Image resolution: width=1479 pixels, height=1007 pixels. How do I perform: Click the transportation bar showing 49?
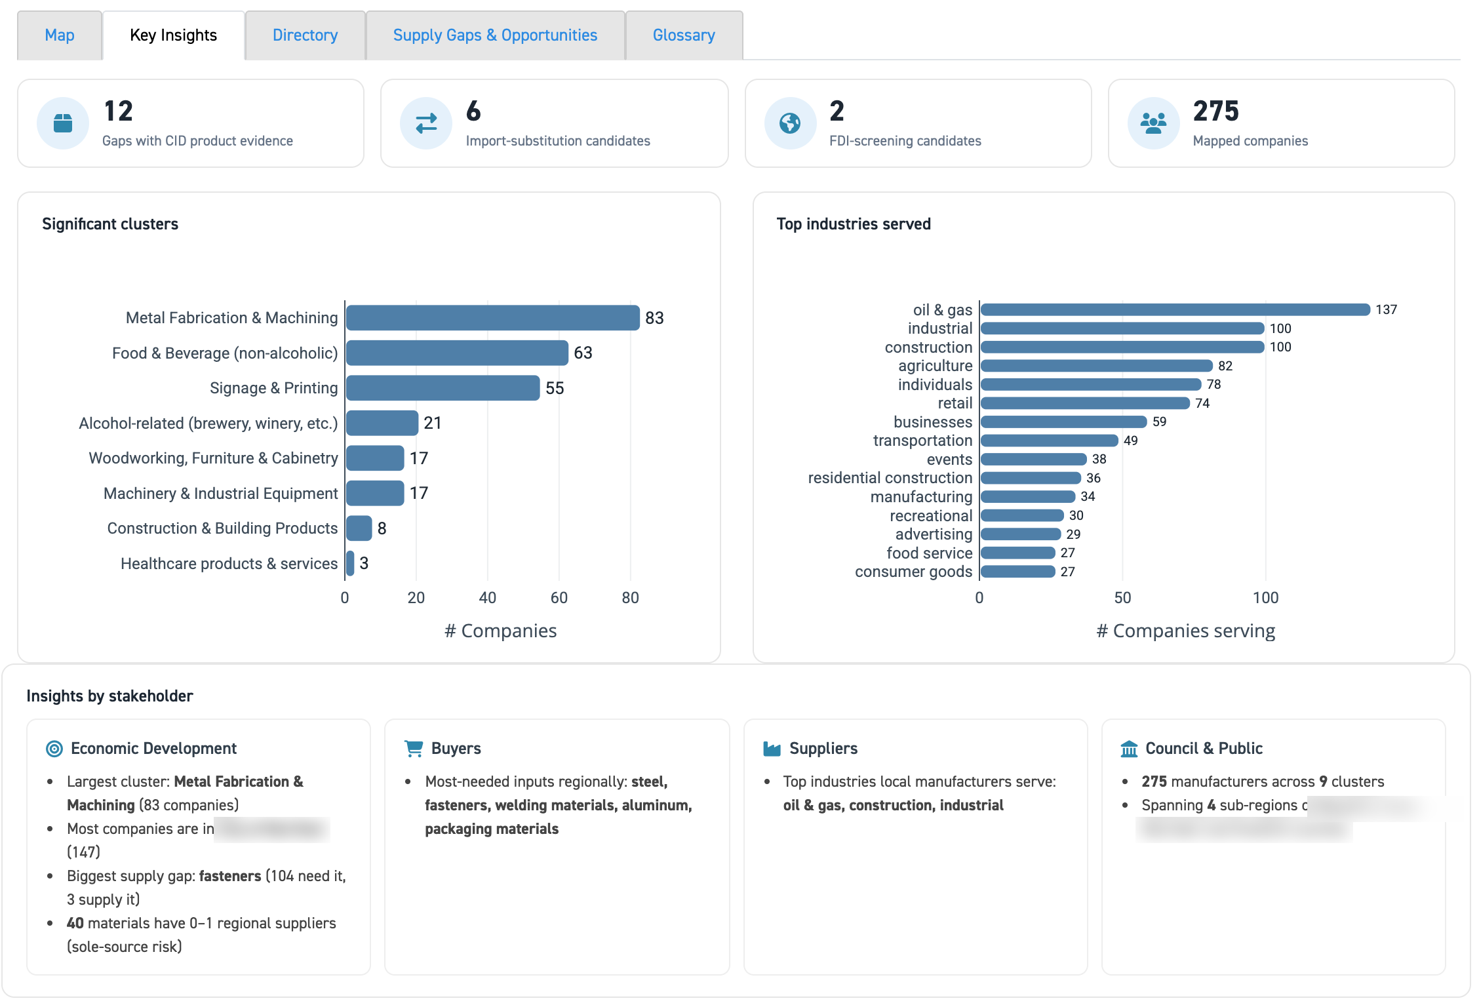[x=1050, y=441]
